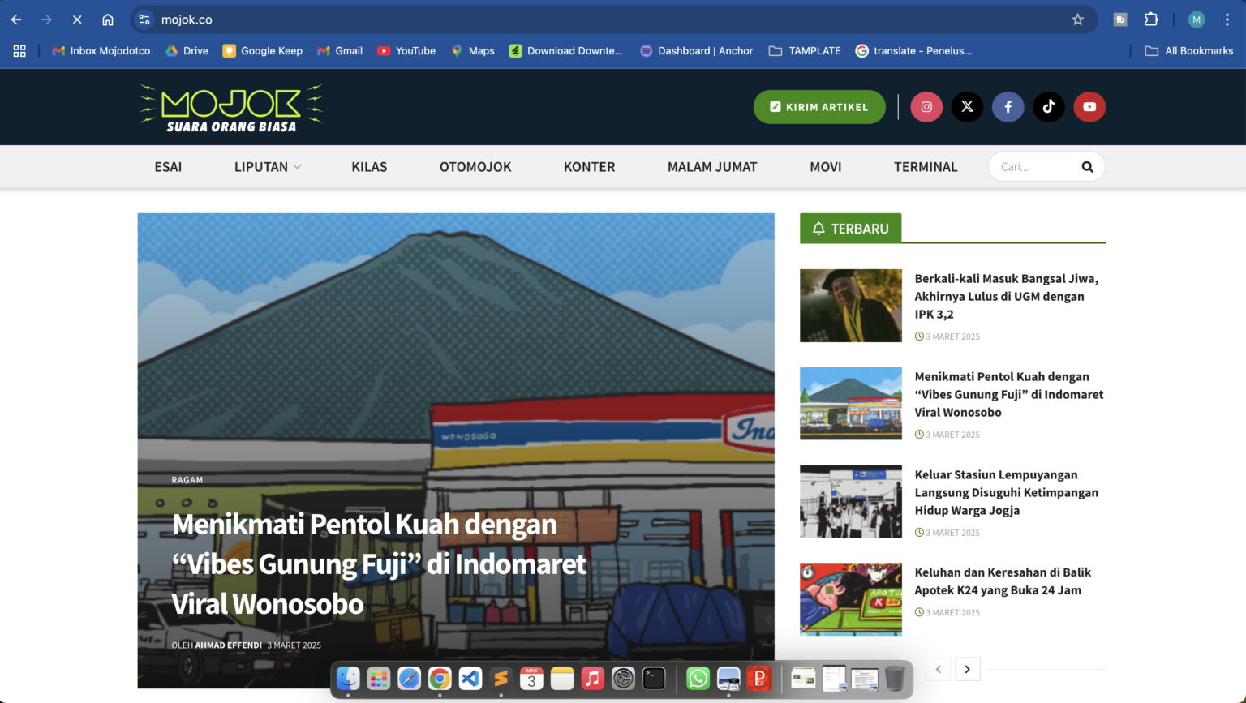Click the Mojok logo

tap(230, 106)
